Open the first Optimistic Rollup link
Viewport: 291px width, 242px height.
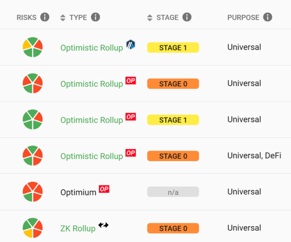(92, 48)
